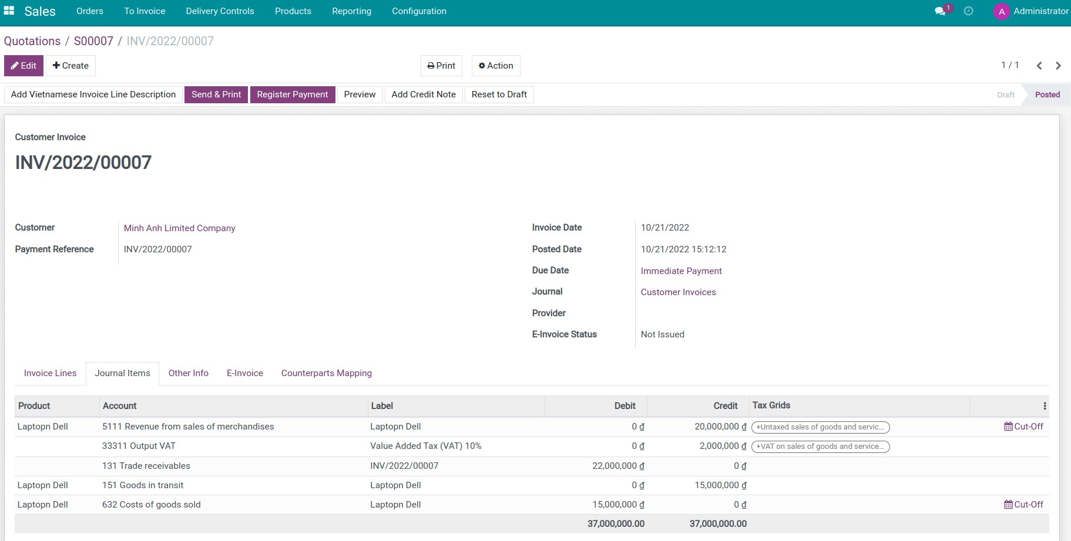Select the Posted status indicator
Screen dimensions: 1071x541
click(x=1048, y=94)
